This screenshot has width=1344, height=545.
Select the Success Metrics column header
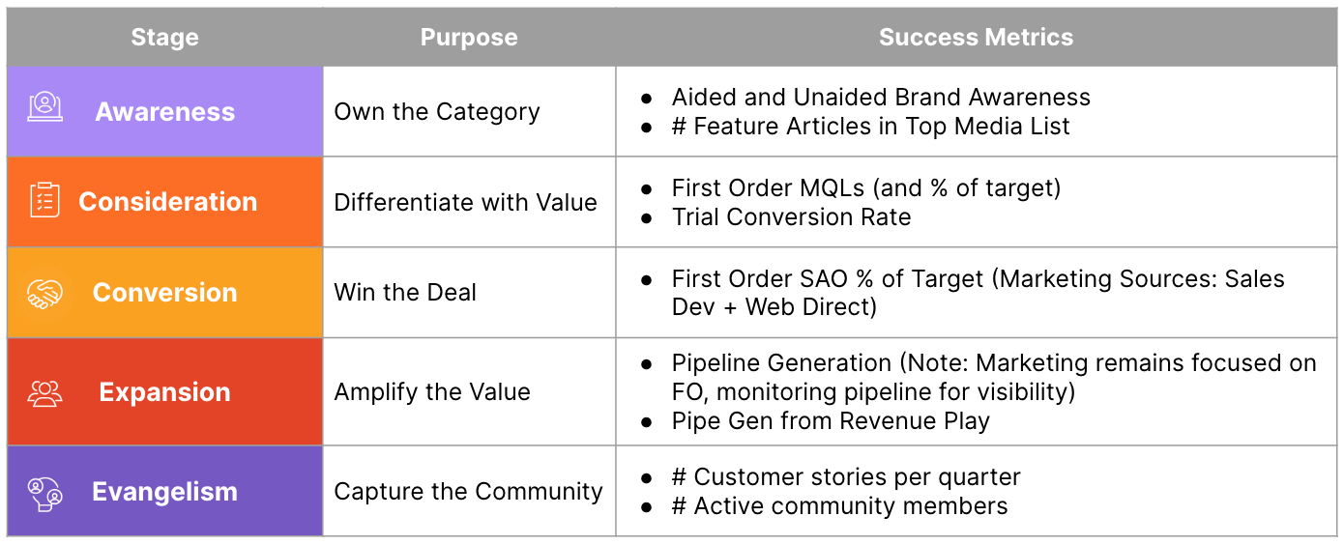pos(976,38)
